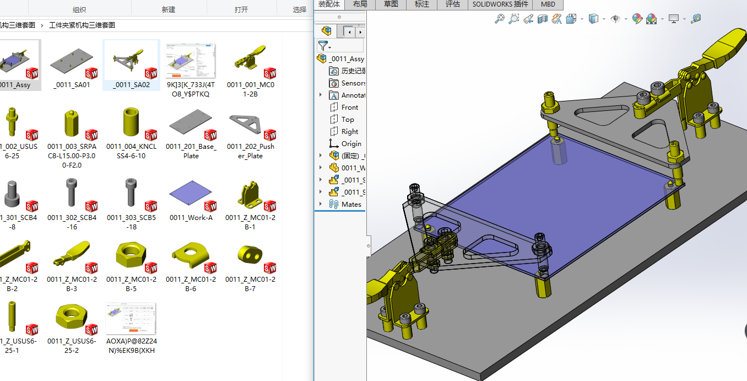This screenshot has height=381, width=747.
Task: Select the 0011_Z_MC01-2B-6 part file
Action: (x=191, y=265)
